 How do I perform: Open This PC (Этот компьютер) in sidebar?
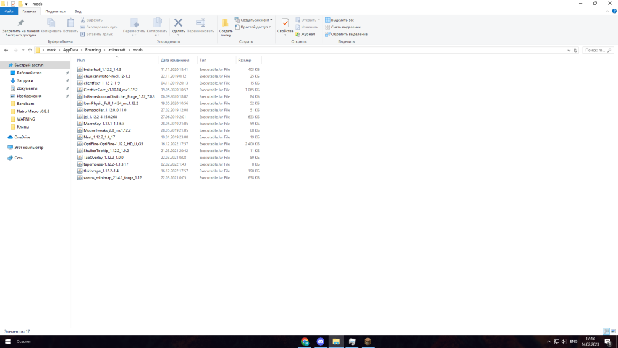(29, 147)
